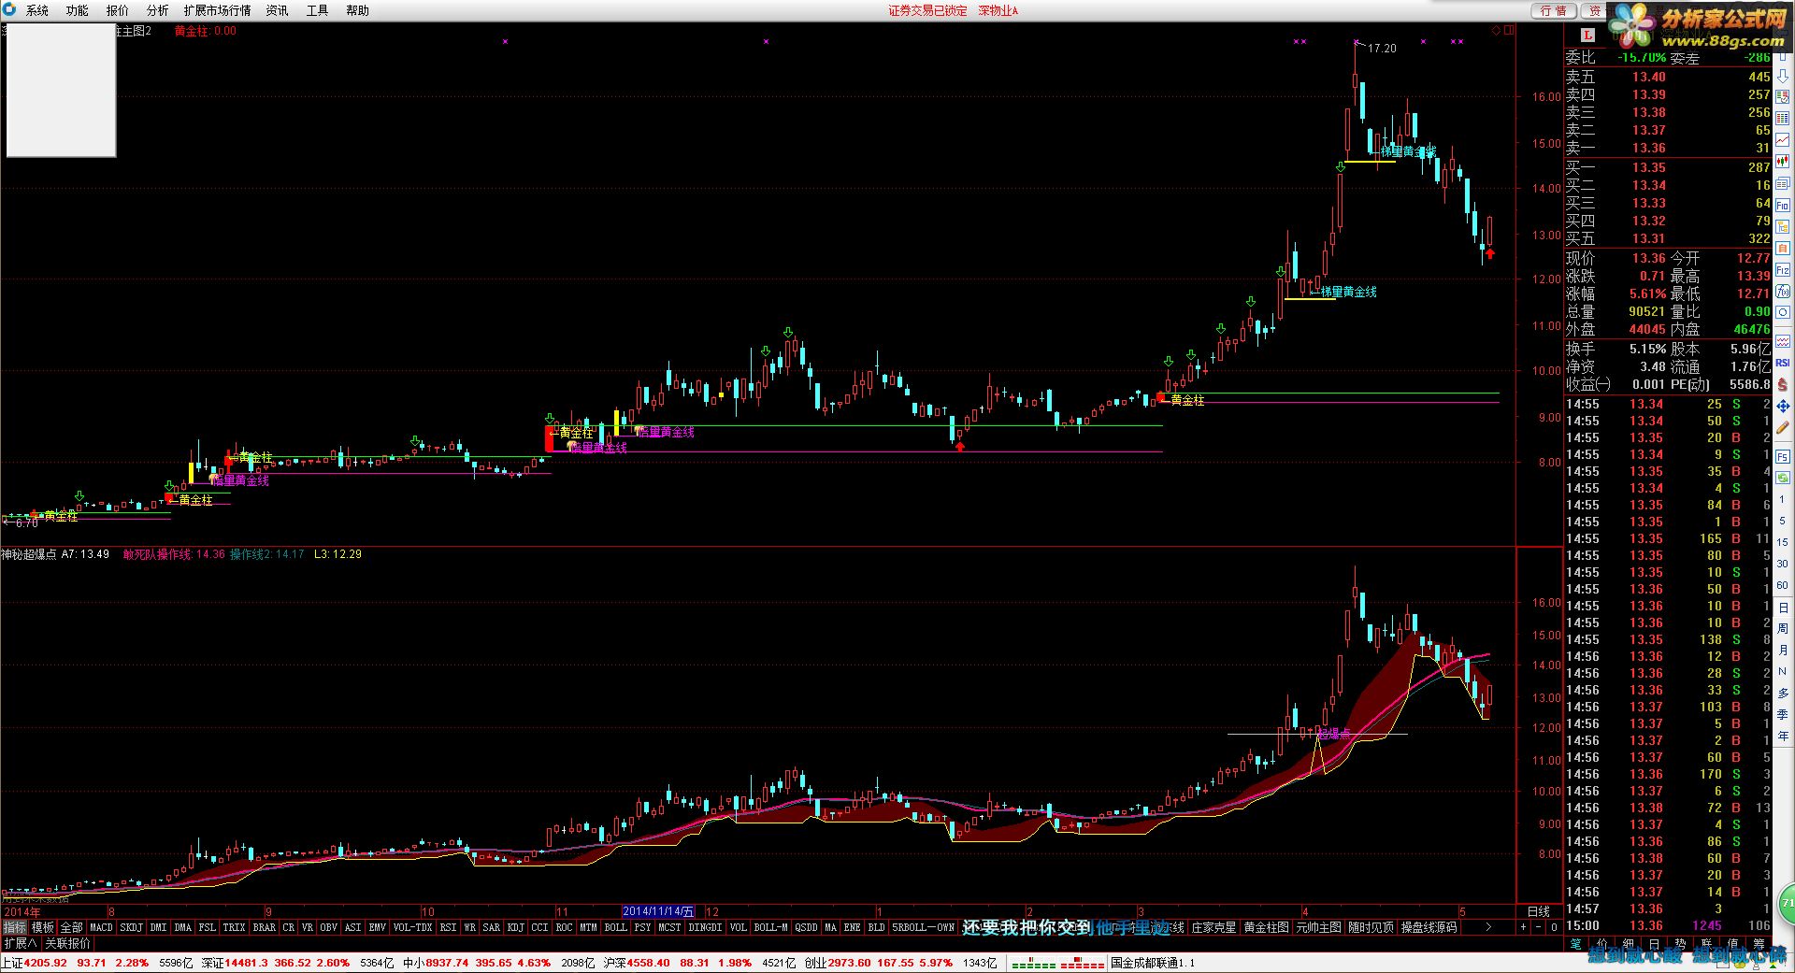Open the 帮助 menu
The image size is (1795, 973).
(x=358, y=10)
